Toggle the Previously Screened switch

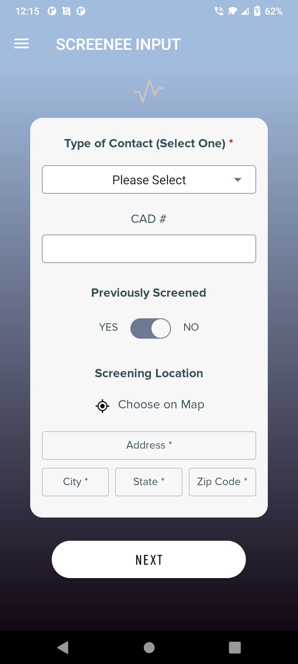pyautogui.click(x=151, y=328)
